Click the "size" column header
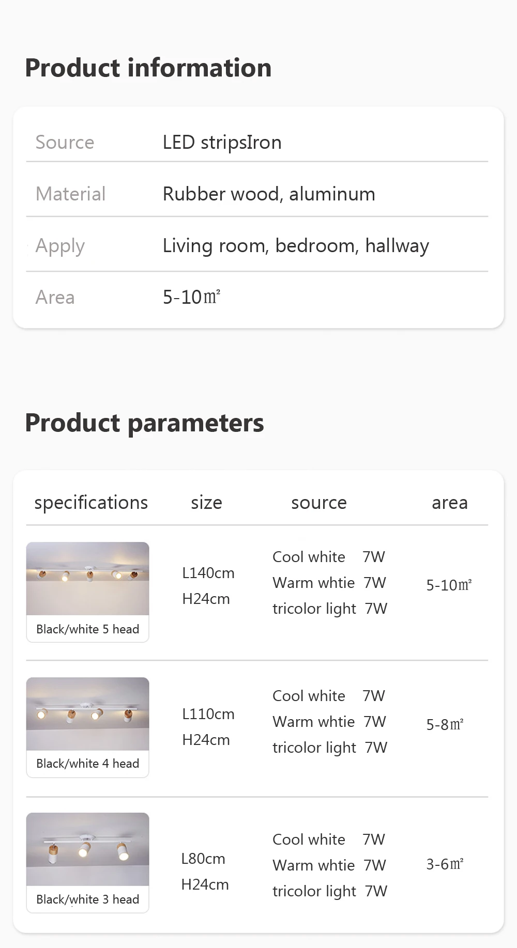 [206, 503]
